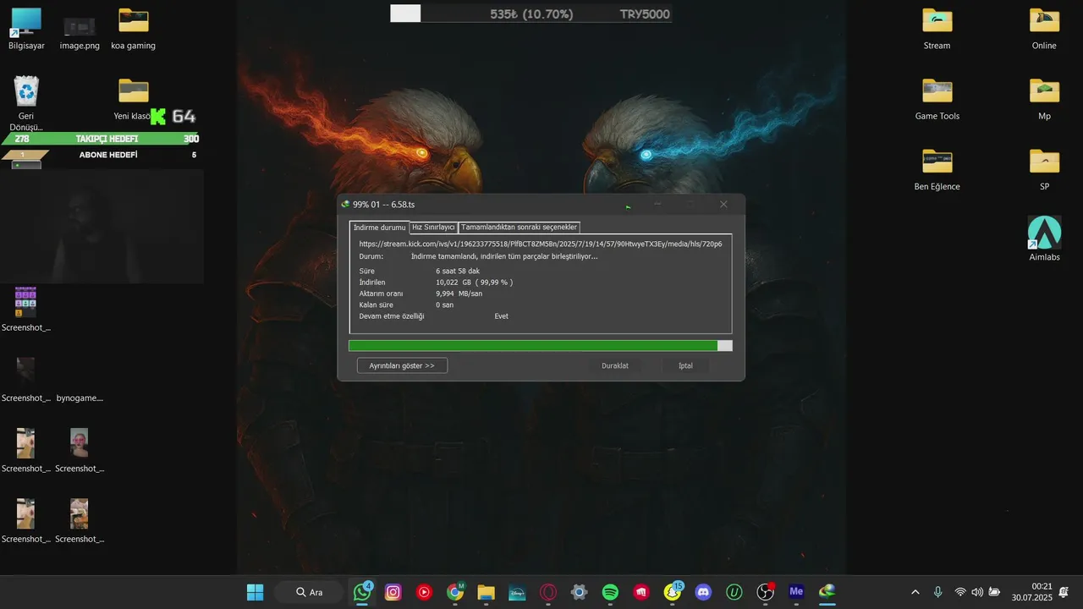
Task: Open Instagram from the taskbar
Action: click(x=393, y=592)
